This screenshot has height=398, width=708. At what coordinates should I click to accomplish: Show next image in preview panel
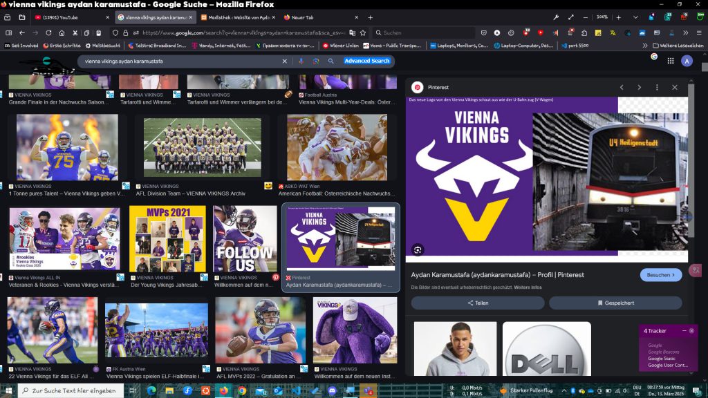[x=640, y=88]
